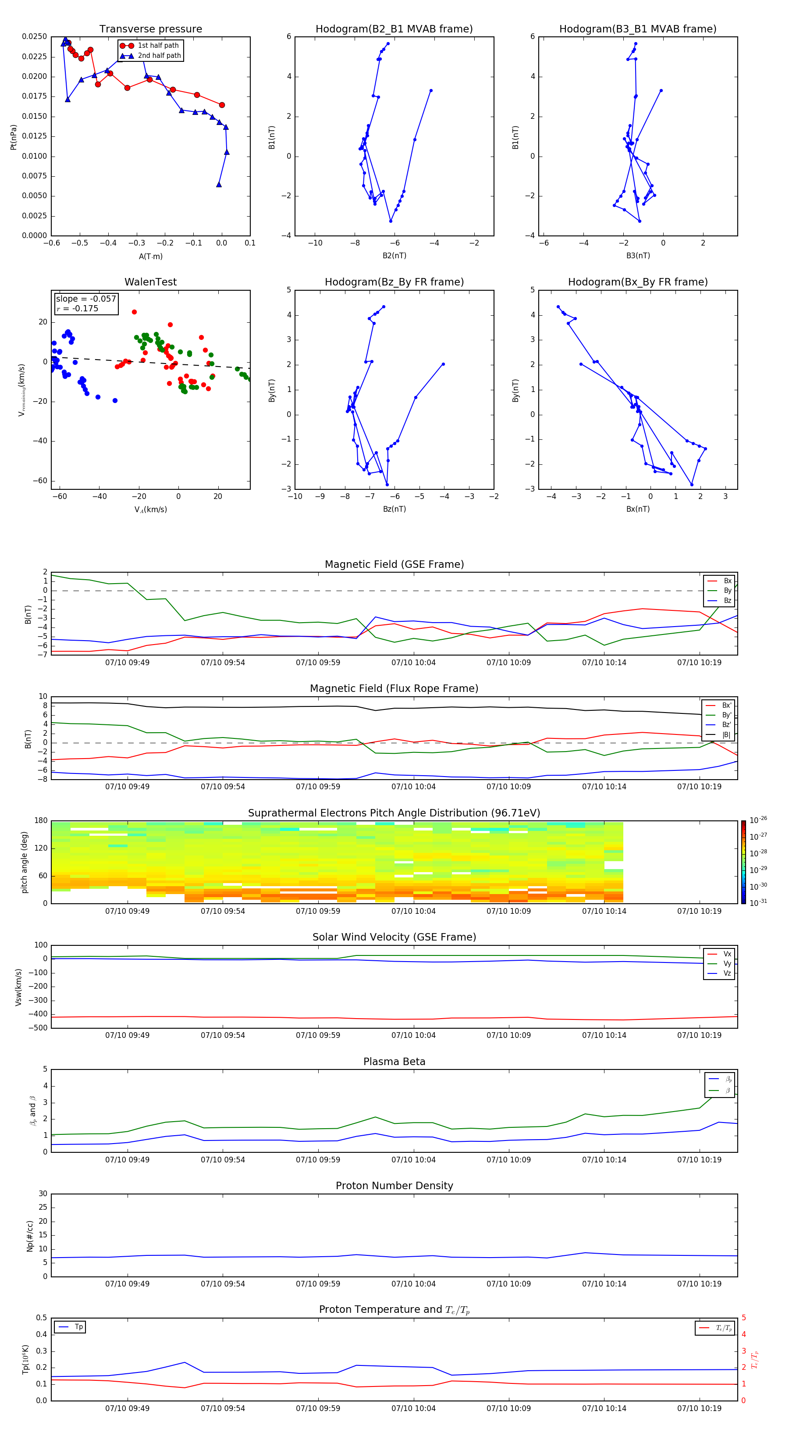Screen dimensions: 789x1447
Task: Select the "Vsw(km/s)" y-axis label
Action: point(18,987)
